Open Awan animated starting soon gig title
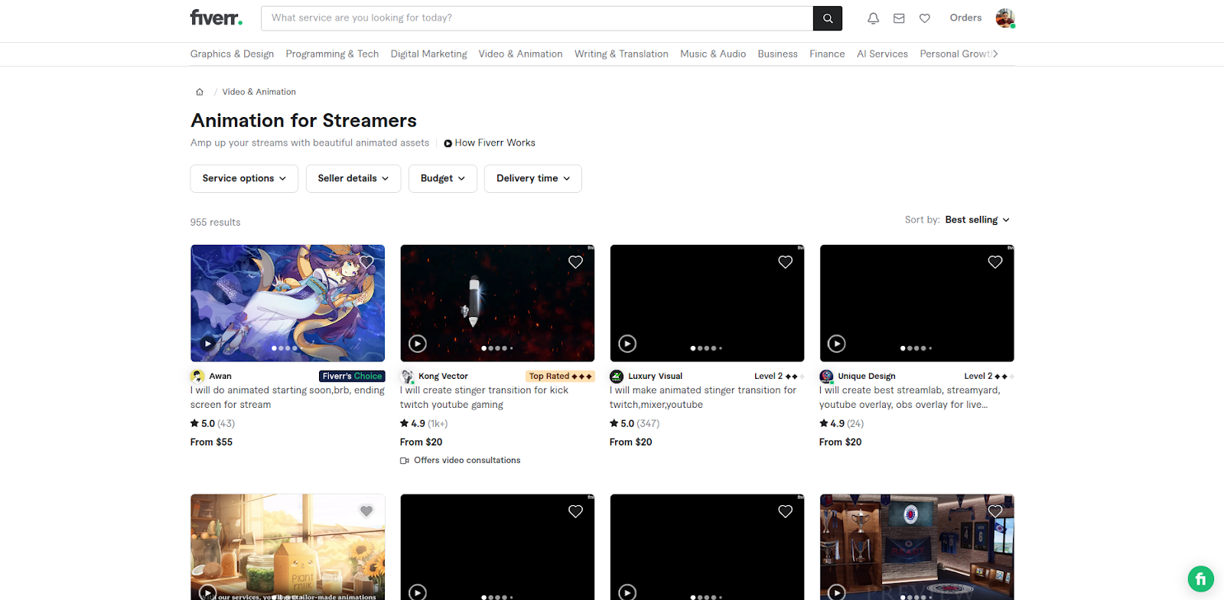1224x600 pixels. pos(288,397)
